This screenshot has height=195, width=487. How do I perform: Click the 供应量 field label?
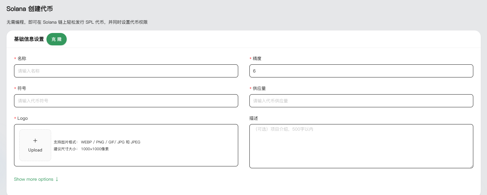[x=259, y=88]
